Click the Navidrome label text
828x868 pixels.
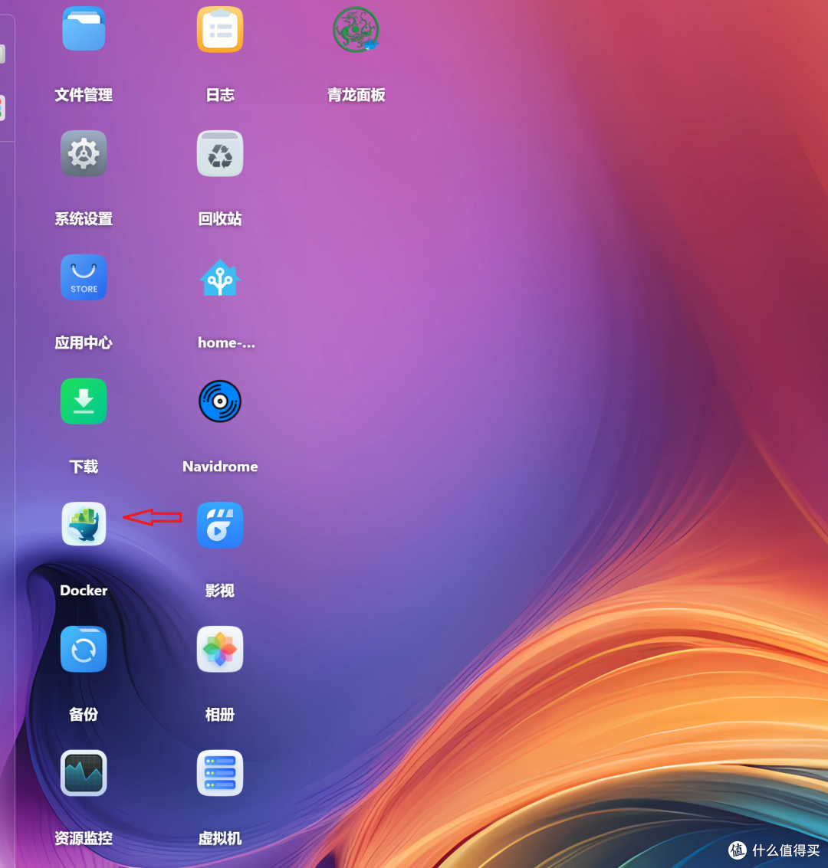[220, 466]
